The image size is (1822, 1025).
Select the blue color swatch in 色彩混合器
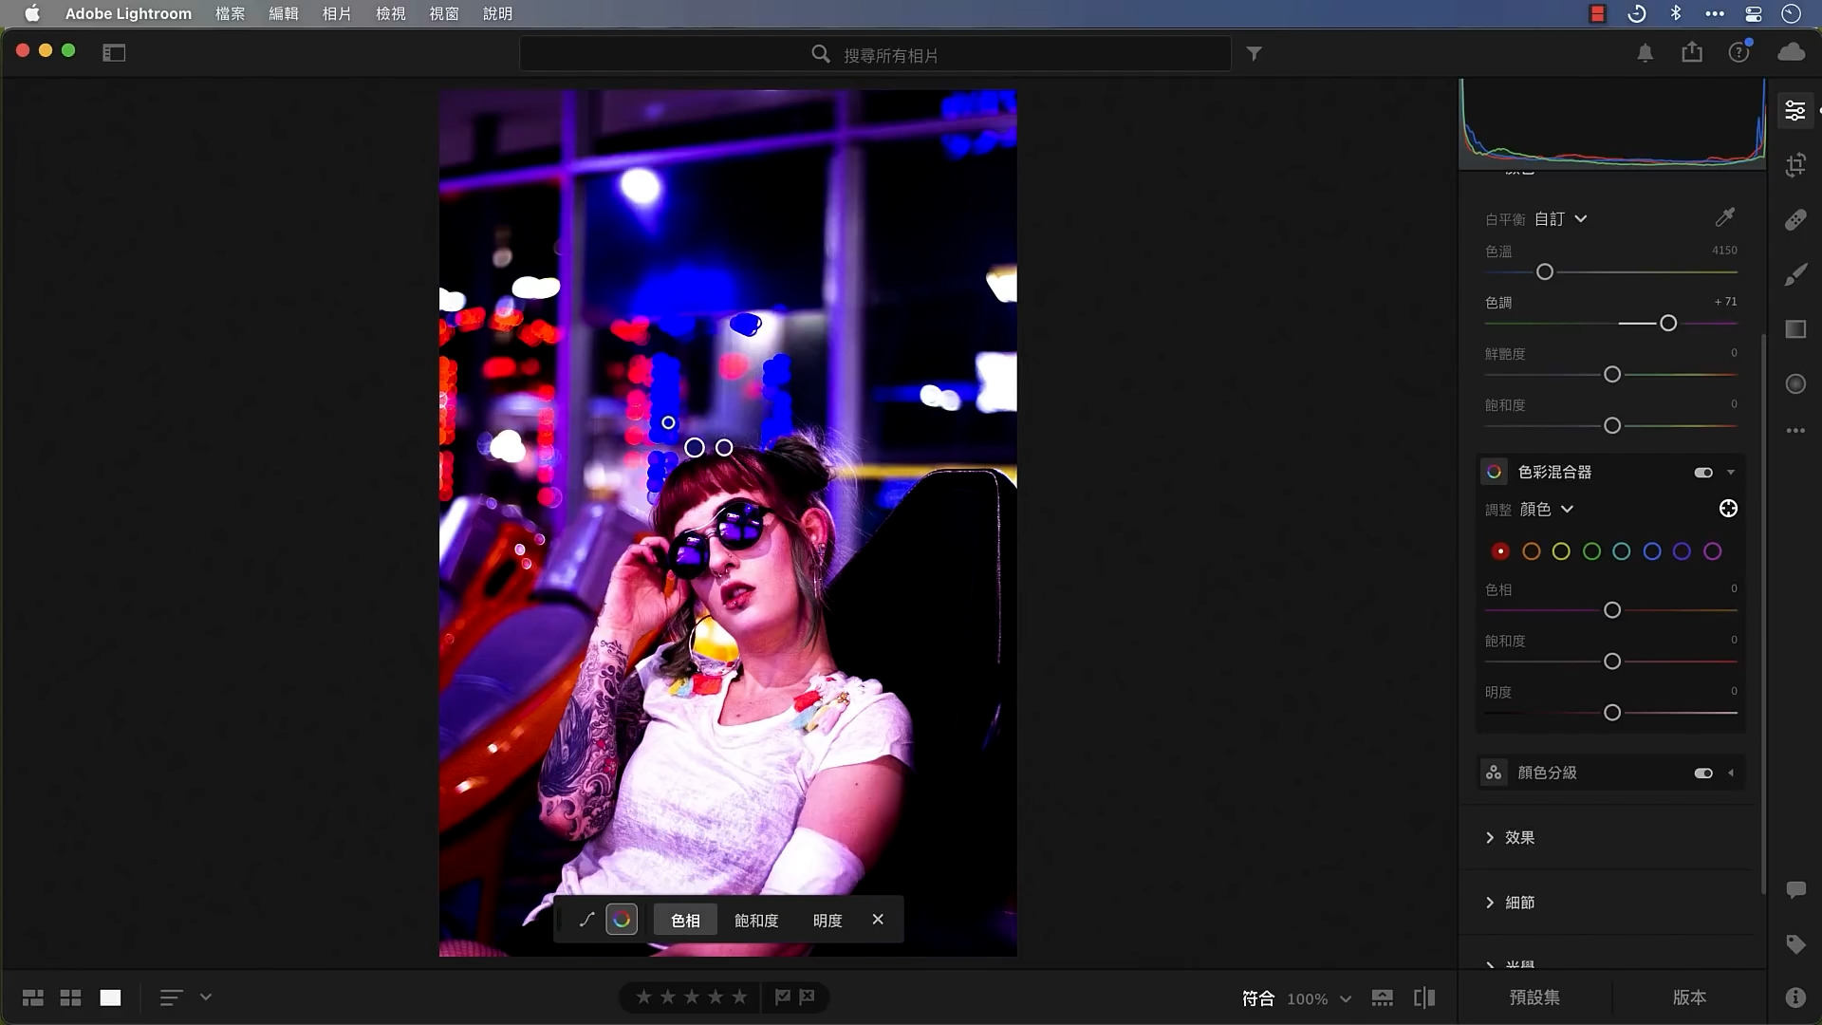[x=1651, y=550]
